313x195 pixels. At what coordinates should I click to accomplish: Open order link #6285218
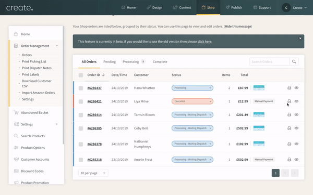tap(94, 160)
